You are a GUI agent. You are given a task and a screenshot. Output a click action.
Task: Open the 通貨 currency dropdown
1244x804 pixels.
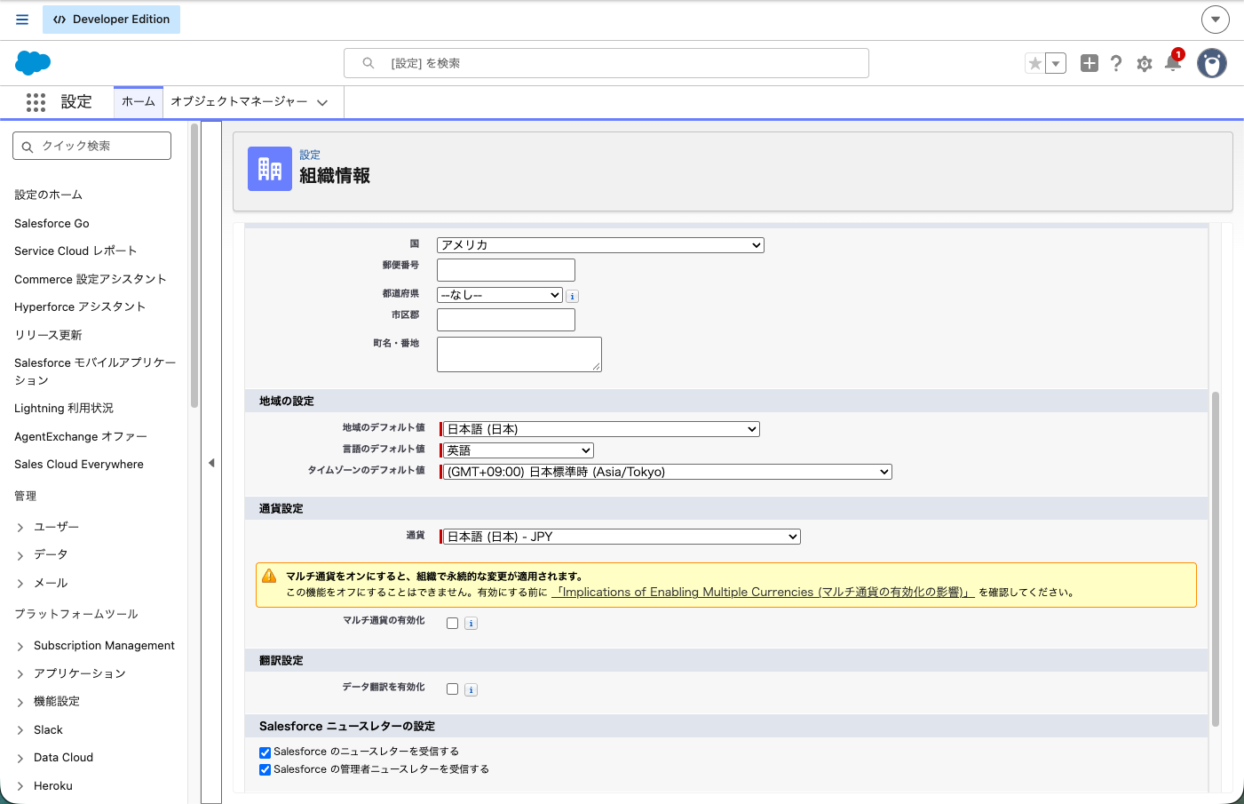point(622,537)
